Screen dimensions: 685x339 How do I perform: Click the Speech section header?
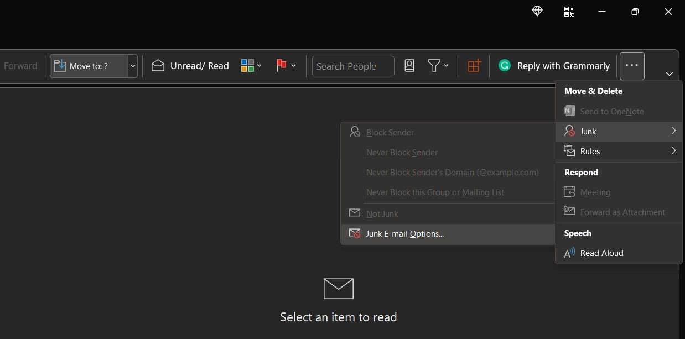click(x=578, y=233)
